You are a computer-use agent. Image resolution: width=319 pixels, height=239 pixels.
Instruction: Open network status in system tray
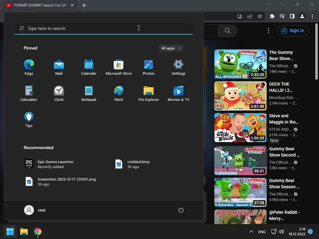pyautogui.click(x=274, y=232)
